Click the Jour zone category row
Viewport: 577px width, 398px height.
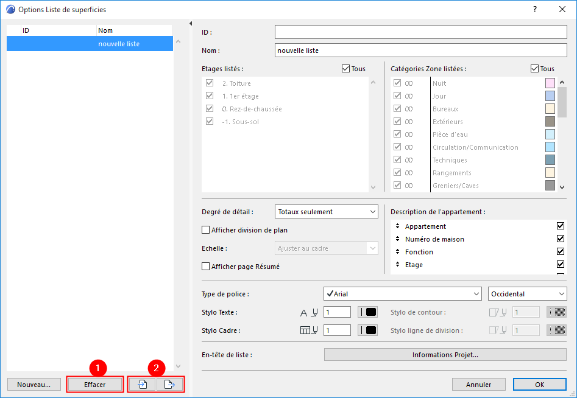click(x=474, y=96)
